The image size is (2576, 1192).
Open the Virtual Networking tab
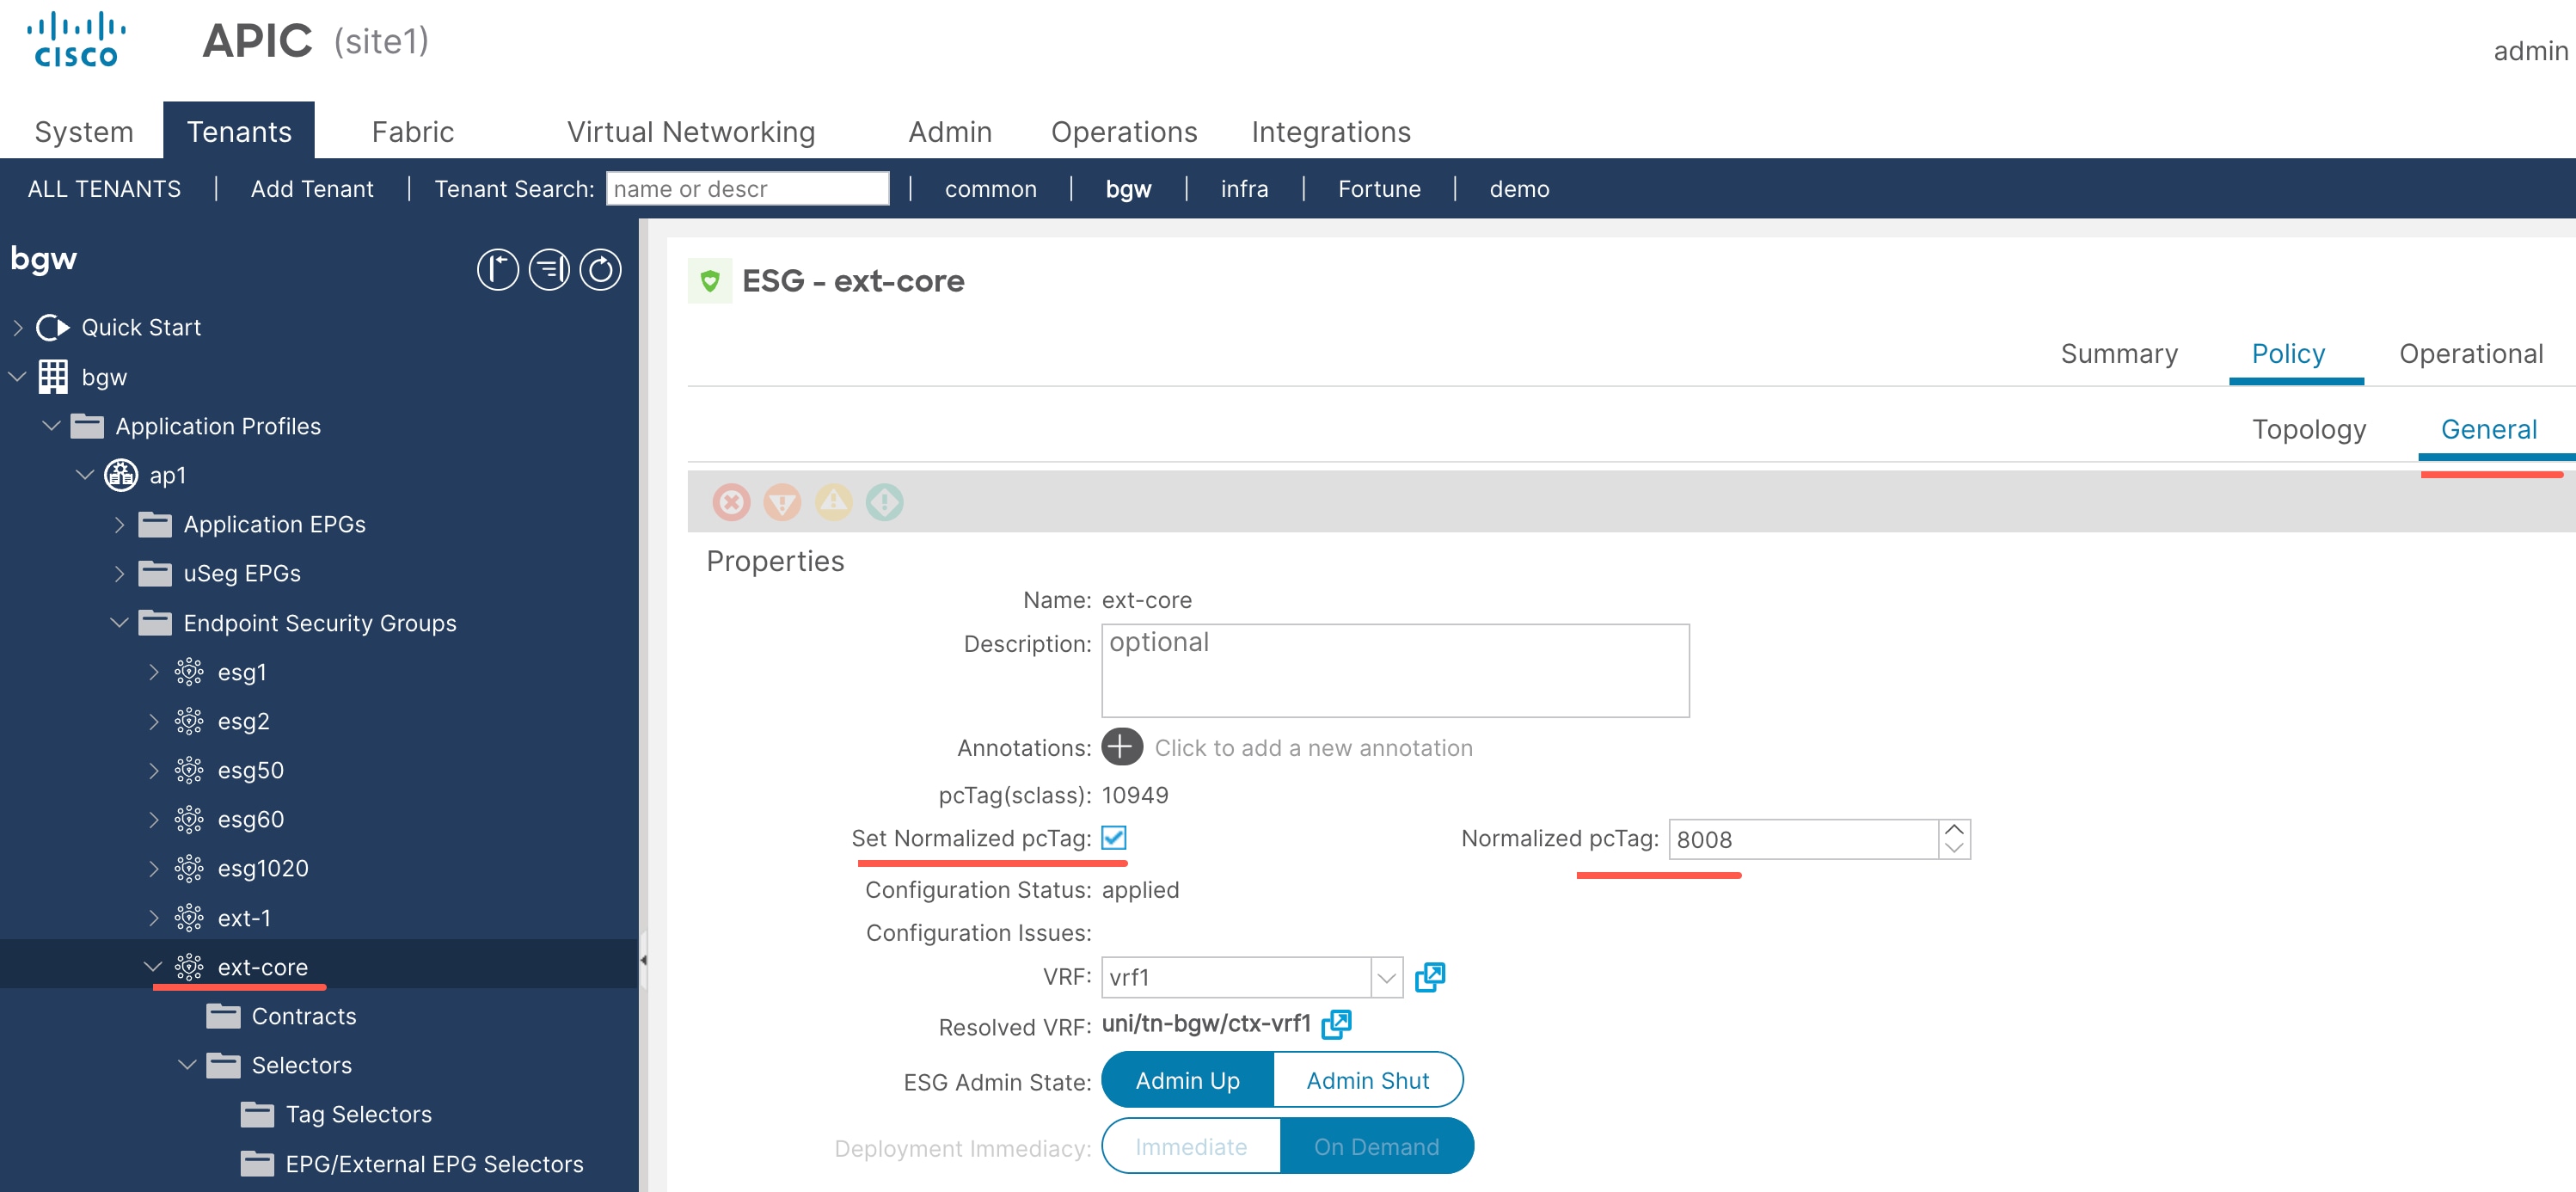point(691,132)
